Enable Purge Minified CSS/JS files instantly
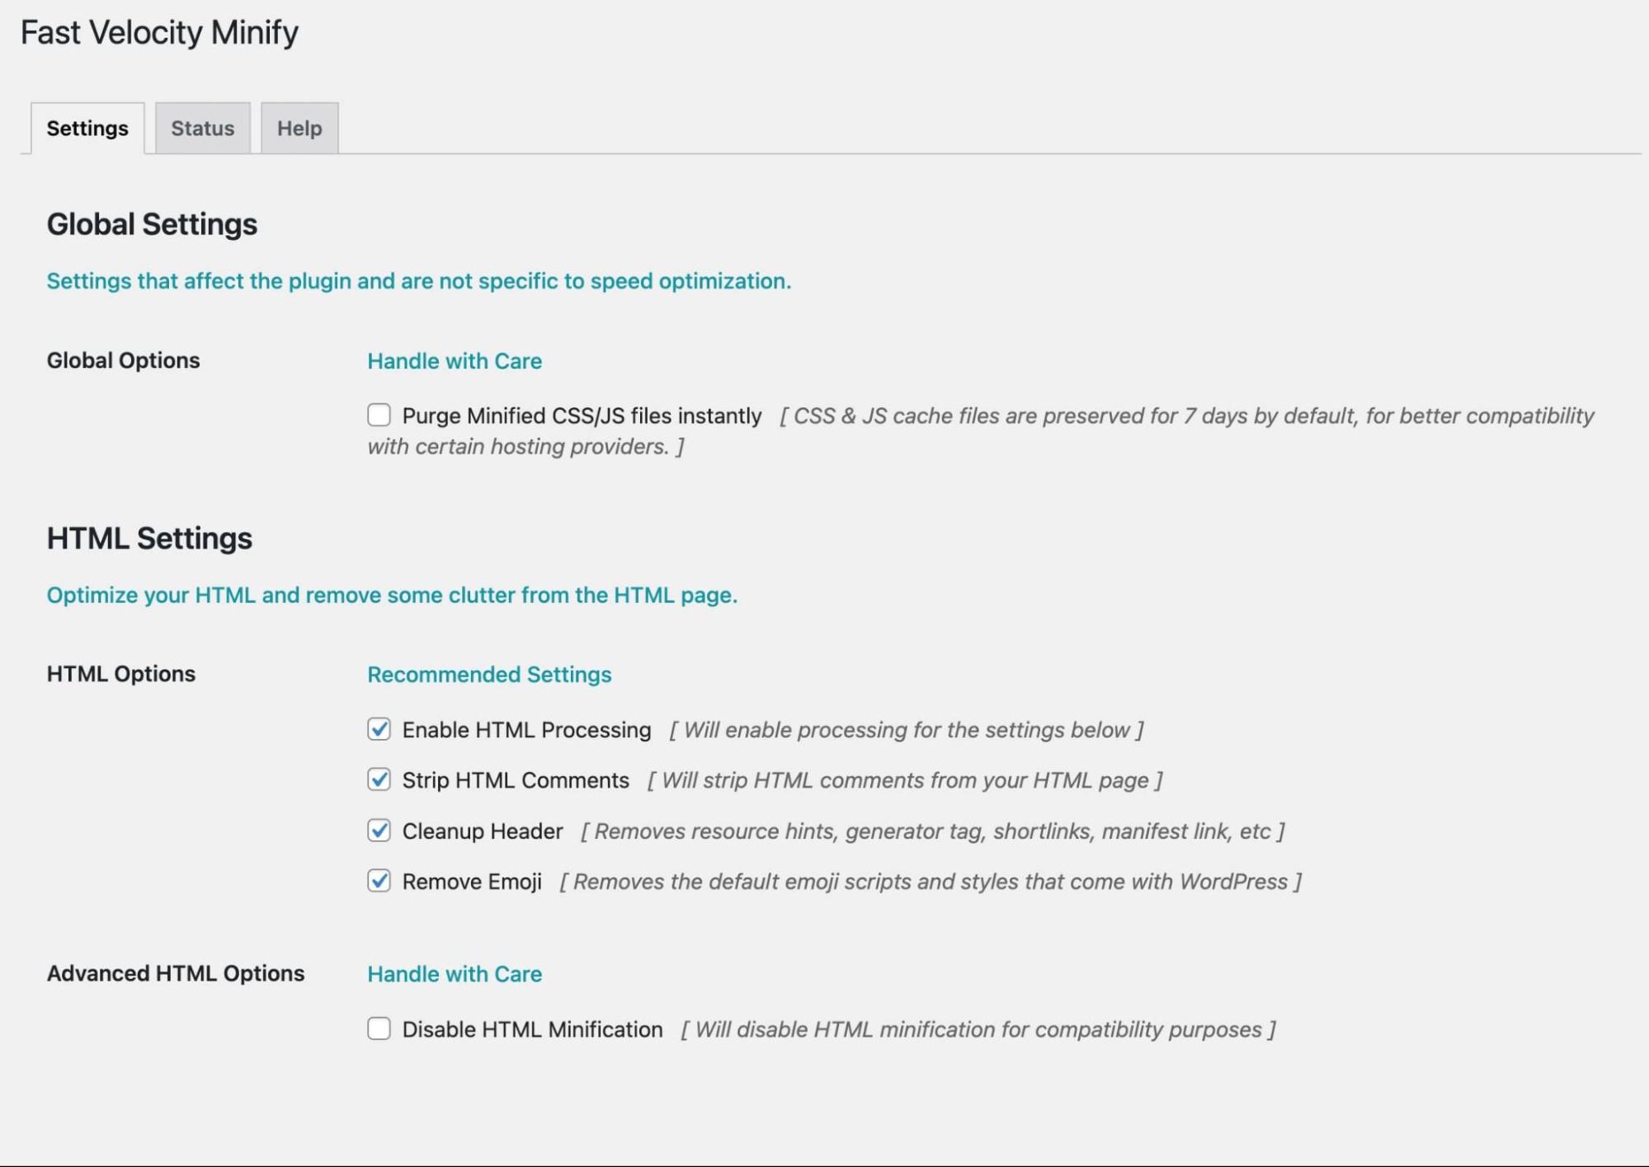Viewport: 1649px width, 1167px height. click(x=379, y=415)
